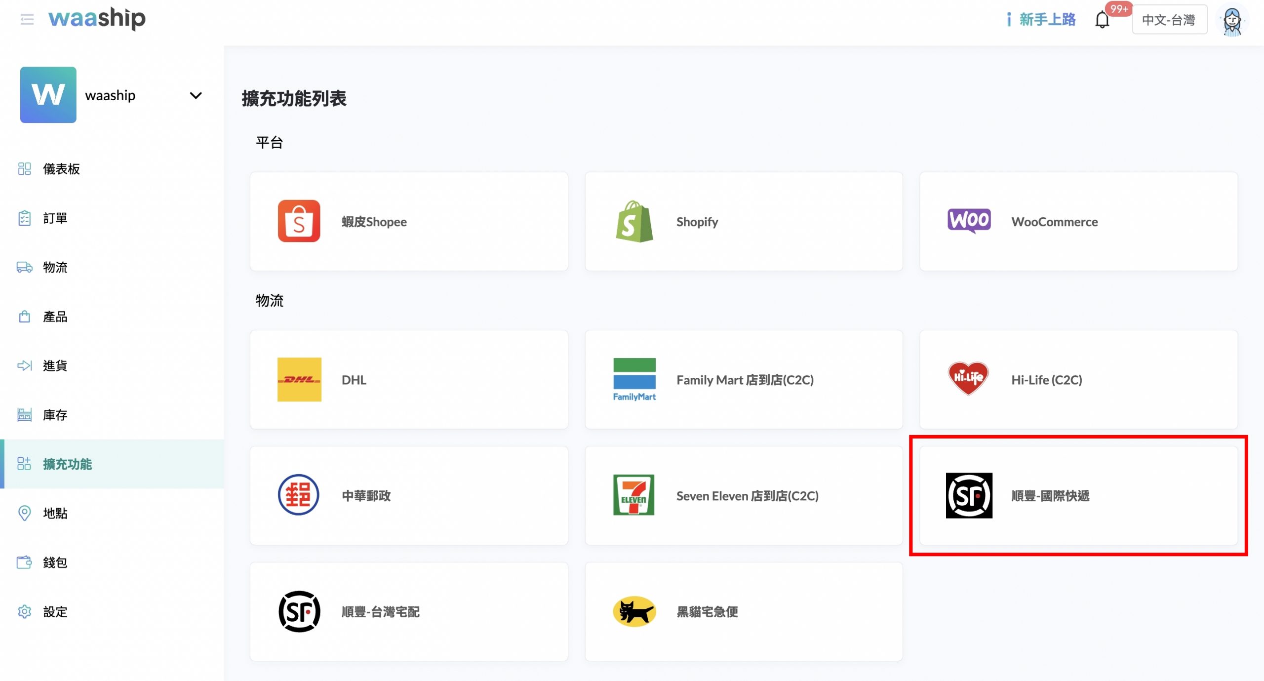This screenshot has height=681, width=1264.
Task: Open the 順豐-國際快遞 card
Action: (1078, 495)
